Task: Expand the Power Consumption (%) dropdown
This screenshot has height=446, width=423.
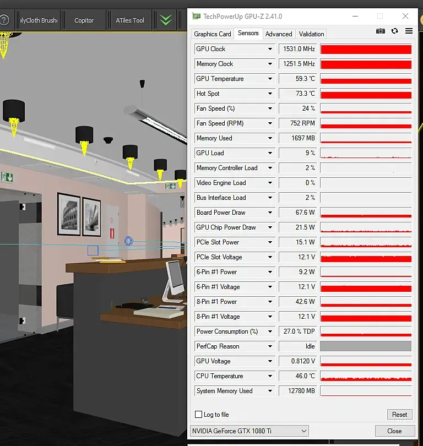Action: pyautogui.click(x=270, y=331)
